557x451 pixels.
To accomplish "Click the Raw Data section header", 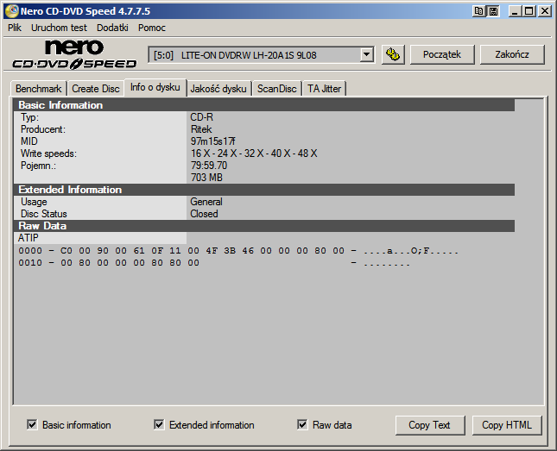I will tap(264, 226).
